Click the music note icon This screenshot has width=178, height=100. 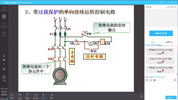[4, 64]
